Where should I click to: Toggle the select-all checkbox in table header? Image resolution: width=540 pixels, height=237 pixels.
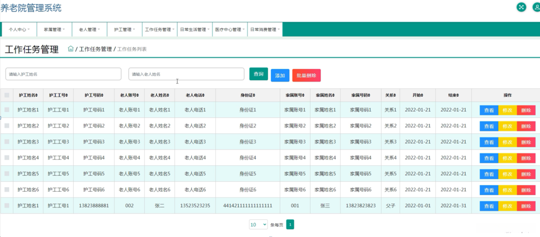(x=7, y=95)
